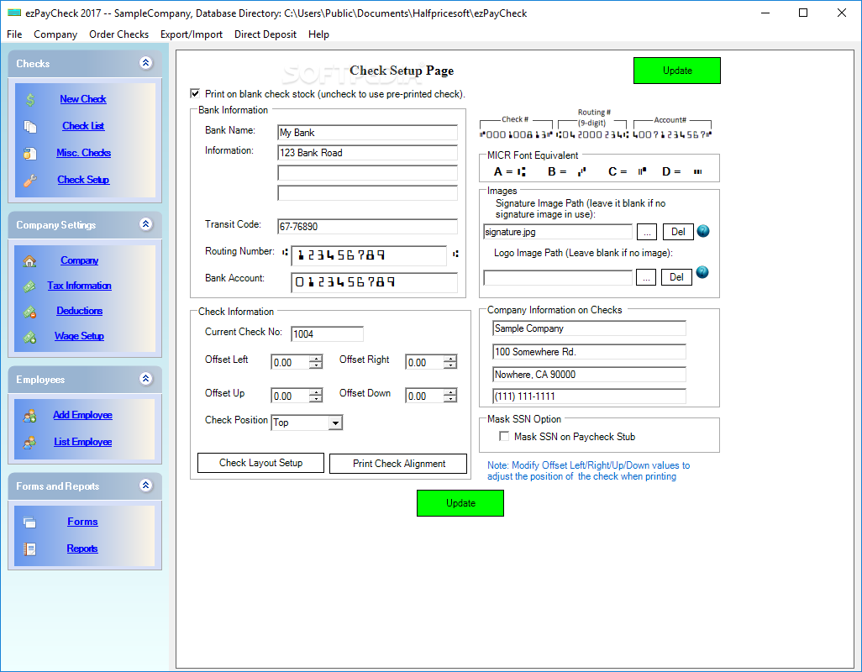Open the File menu

pyautogui.click(x=14, y=34)
